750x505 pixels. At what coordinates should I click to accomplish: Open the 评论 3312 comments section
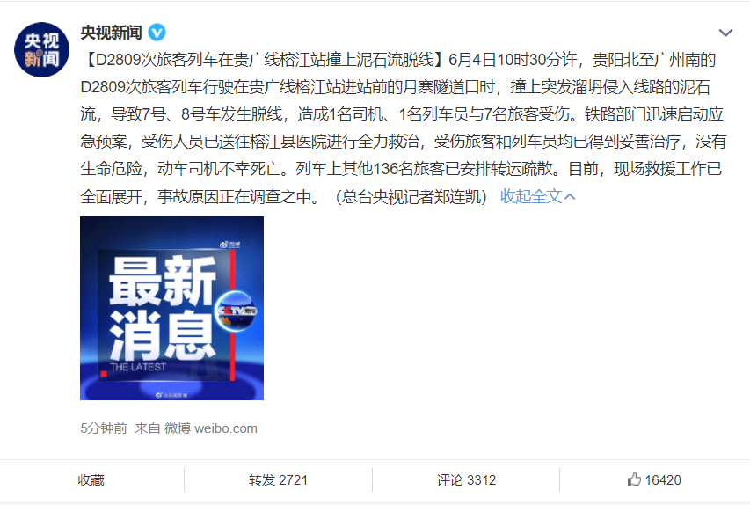[466, 479]
